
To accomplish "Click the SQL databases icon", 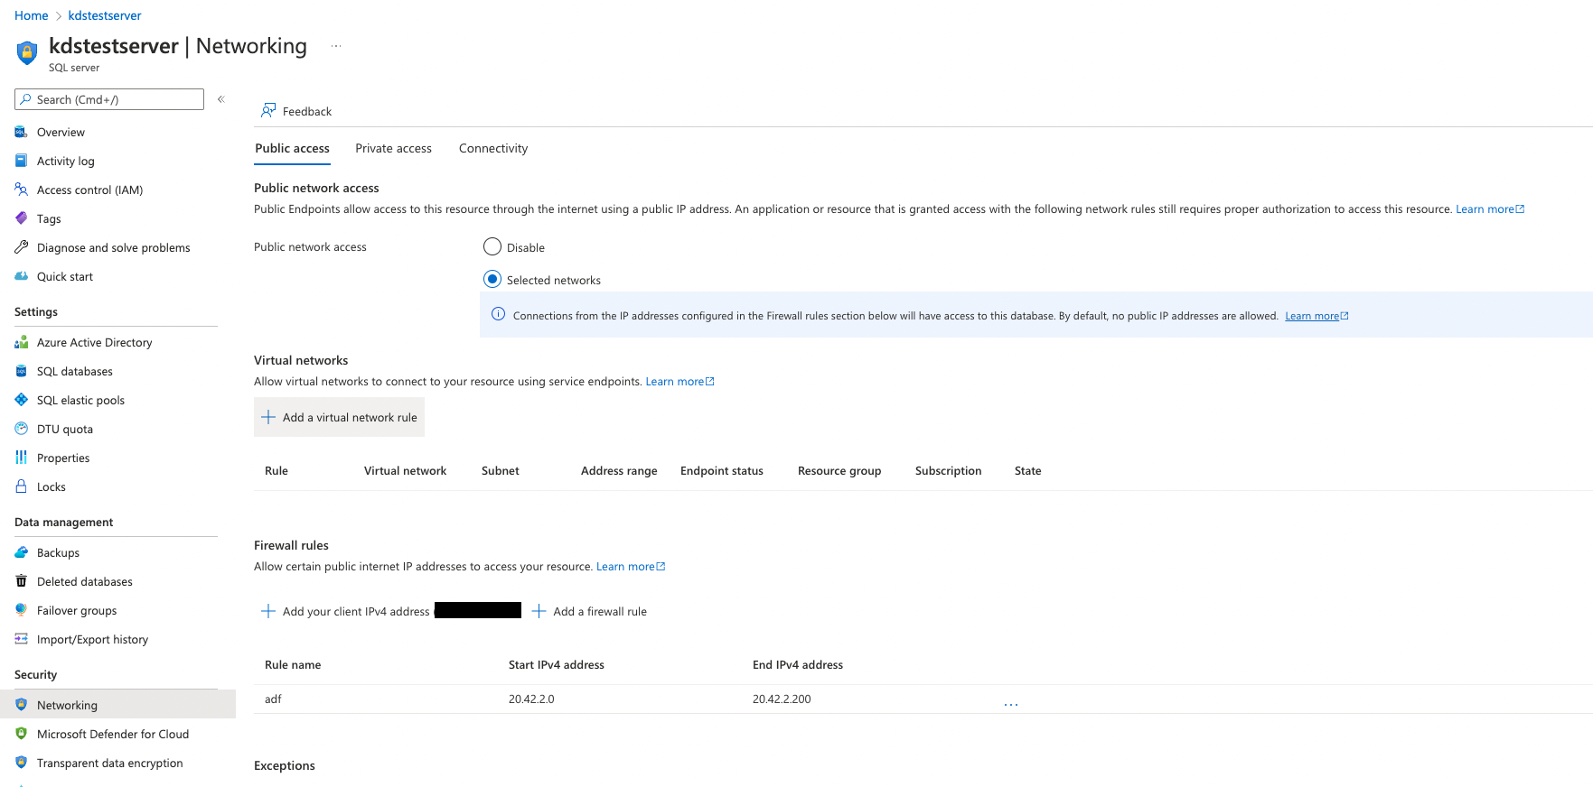I will pyautogui.click(x=21, y=371).
